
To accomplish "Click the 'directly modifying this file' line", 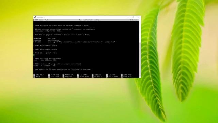I will [48, 31].
